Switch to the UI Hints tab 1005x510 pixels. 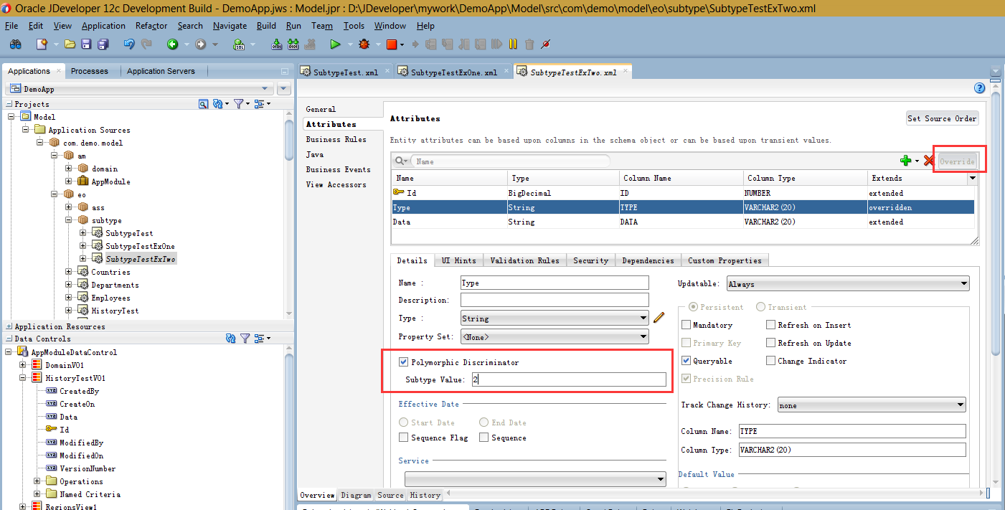458,260
